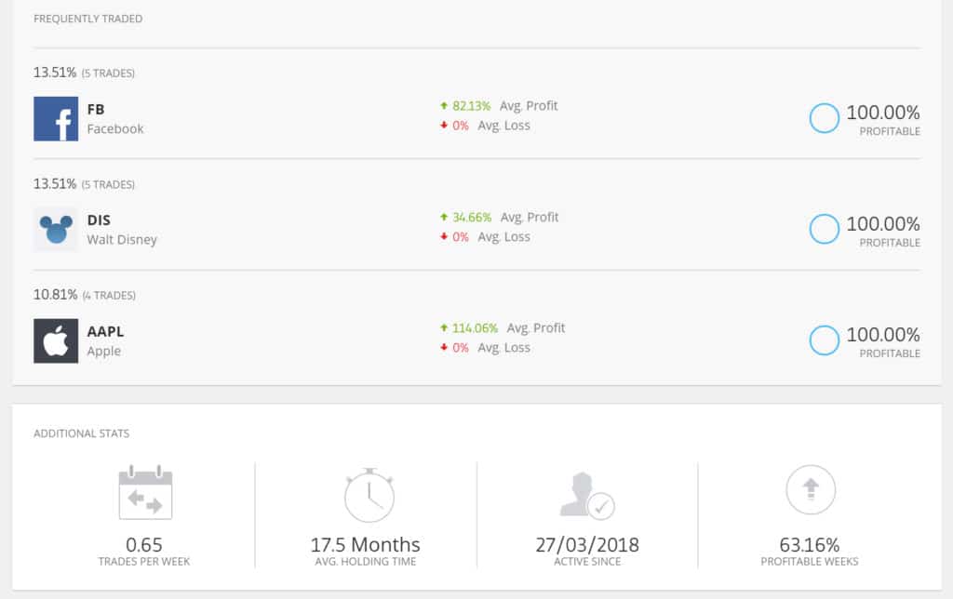Click the red arrow beside AAPL Avg. Loss
953x599 pixels.
pos(444,348)
